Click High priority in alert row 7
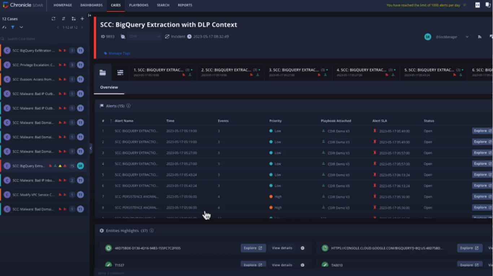 (x=275, y=197)
